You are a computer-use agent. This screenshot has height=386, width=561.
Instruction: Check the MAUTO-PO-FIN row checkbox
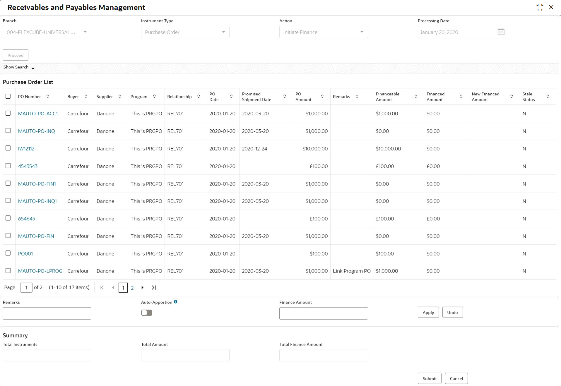[x=8, y=236]
